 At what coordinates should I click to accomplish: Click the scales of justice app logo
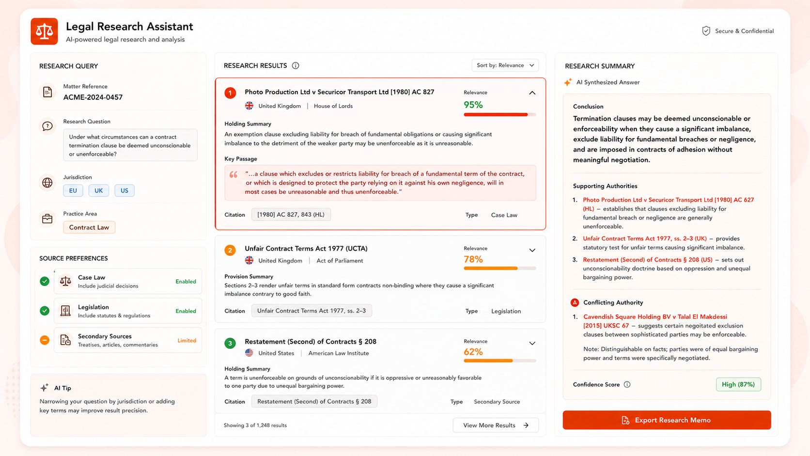point(44,31)
